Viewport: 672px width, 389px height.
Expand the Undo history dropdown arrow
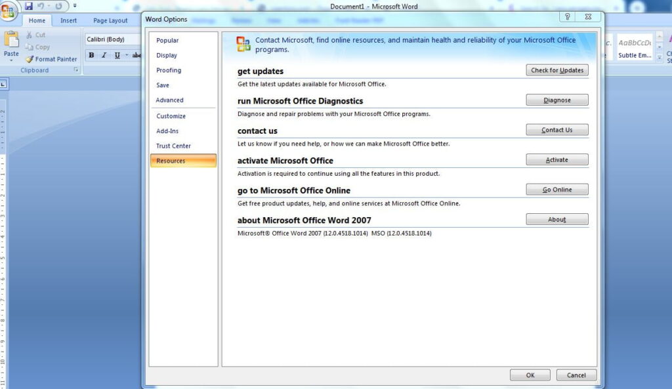(49, 6)
